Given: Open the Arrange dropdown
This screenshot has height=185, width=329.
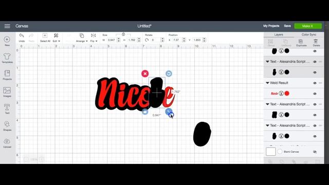Looking at the screenshot, I should [x=82, y=38].
